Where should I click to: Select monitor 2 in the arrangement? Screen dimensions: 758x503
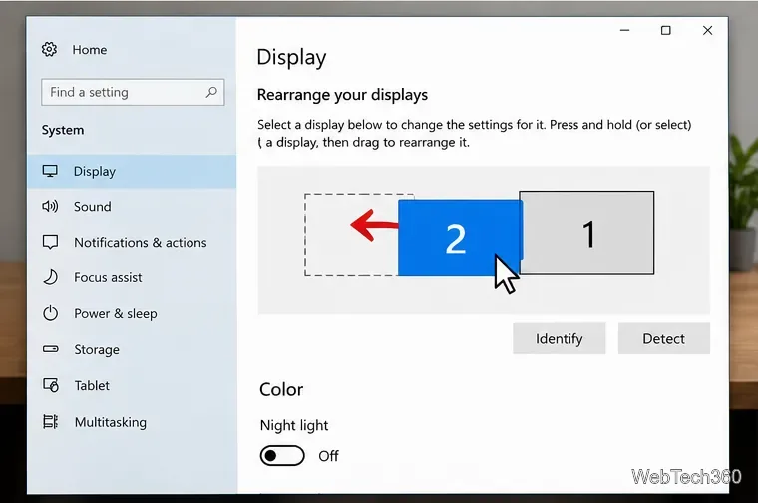pyautogui.click(x=459, y=238)
